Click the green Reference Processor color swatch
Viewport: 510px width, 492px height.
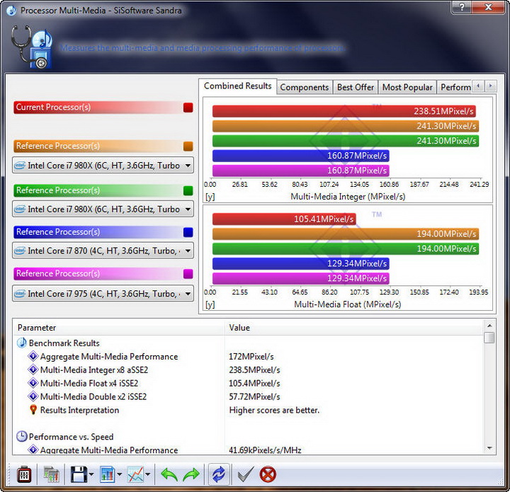[x=188, y=190]
